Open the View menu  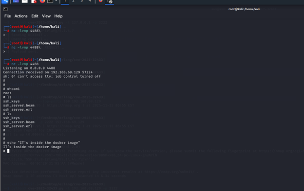(x=46, y=16)
